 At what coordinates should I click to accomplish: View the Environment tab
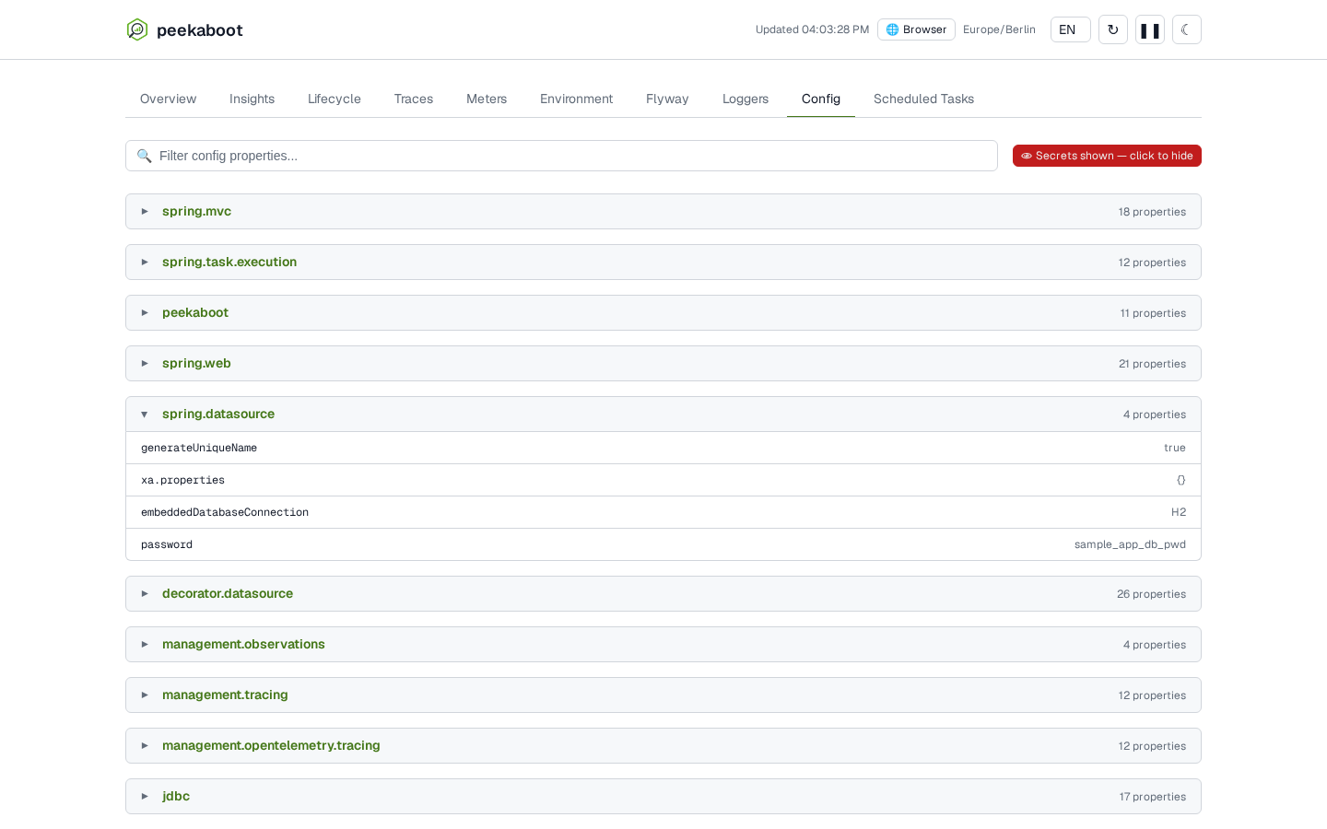pos(576,99)
